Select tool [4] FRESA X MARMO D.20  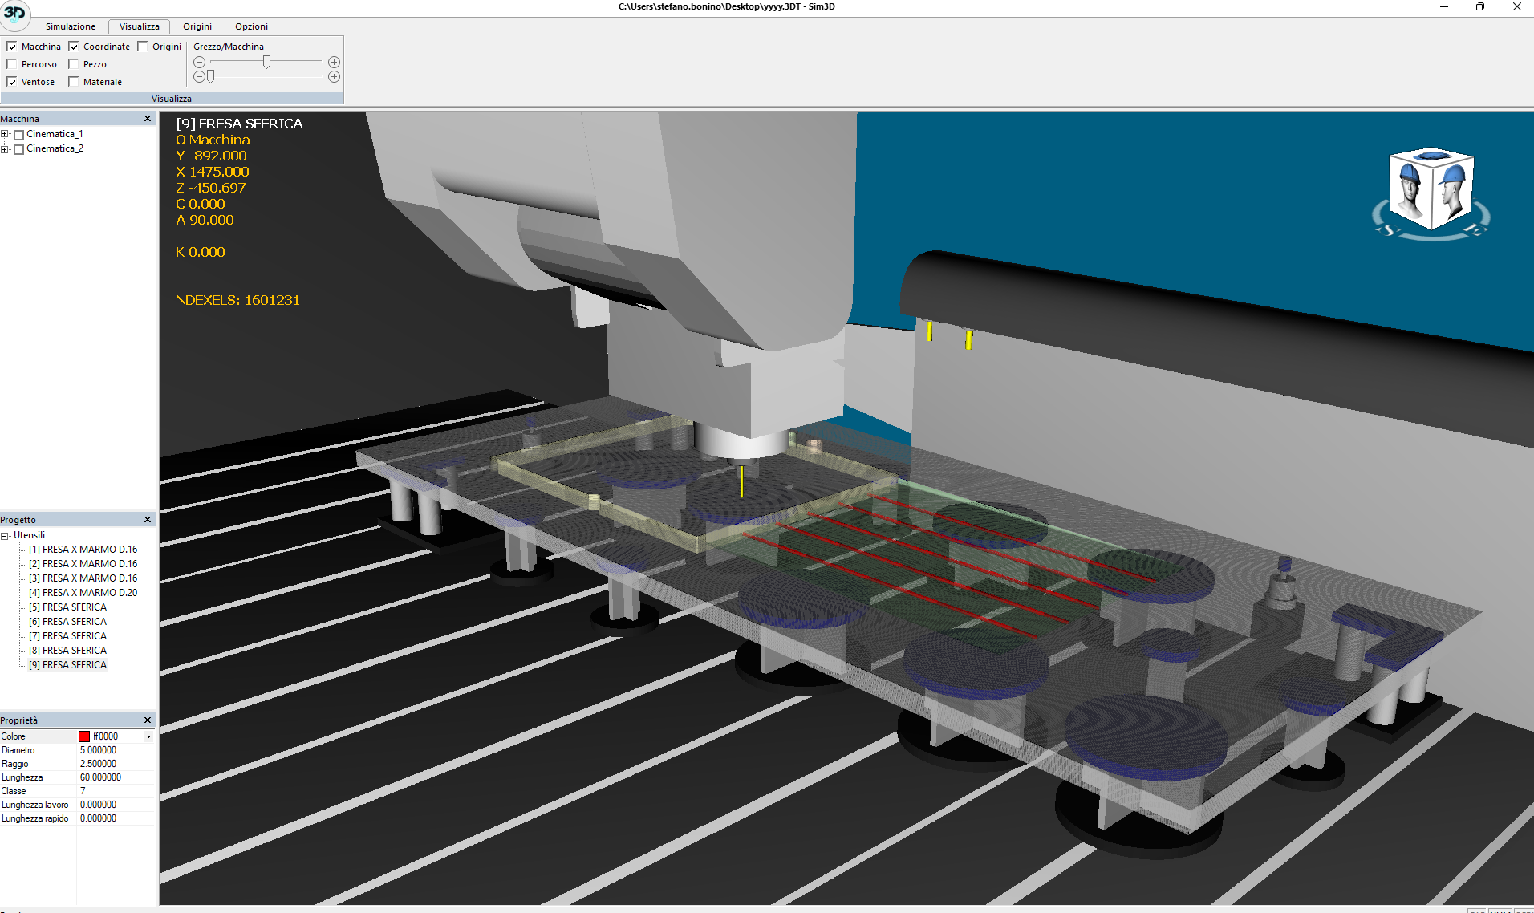point(83,593)
